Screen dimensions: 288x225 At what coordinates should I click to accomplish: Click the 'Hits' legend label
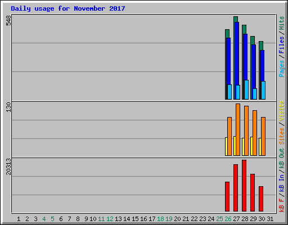point(281,23)
